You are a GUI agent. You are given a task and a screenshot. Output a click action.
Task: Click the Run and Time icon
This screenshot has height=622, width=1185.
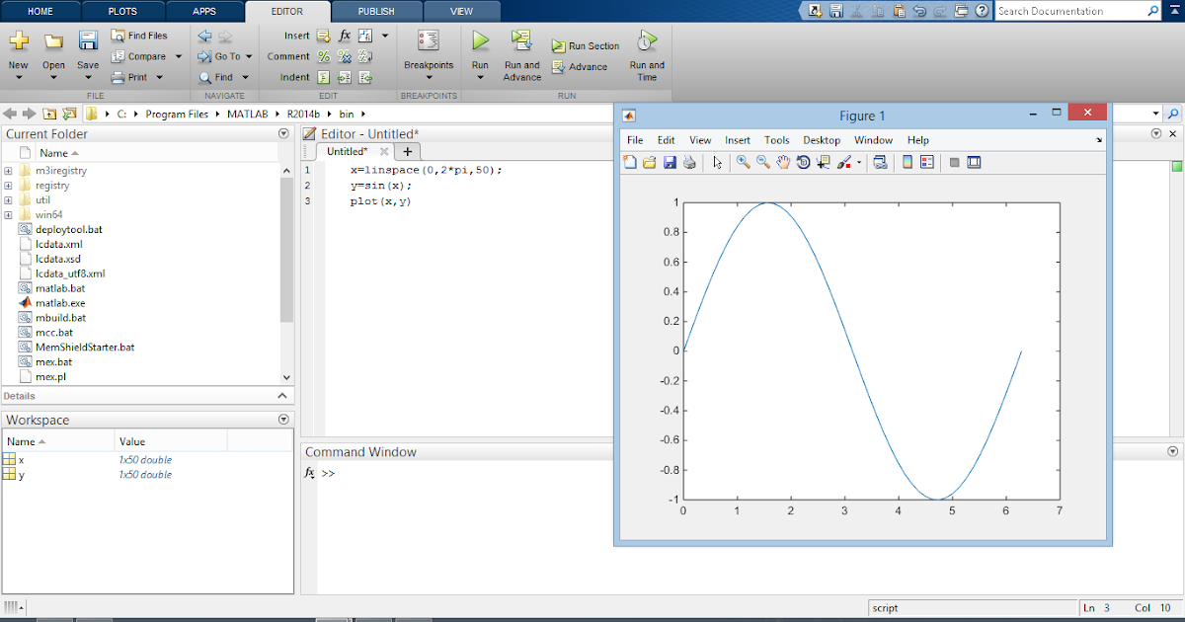[x=647, y=40]
